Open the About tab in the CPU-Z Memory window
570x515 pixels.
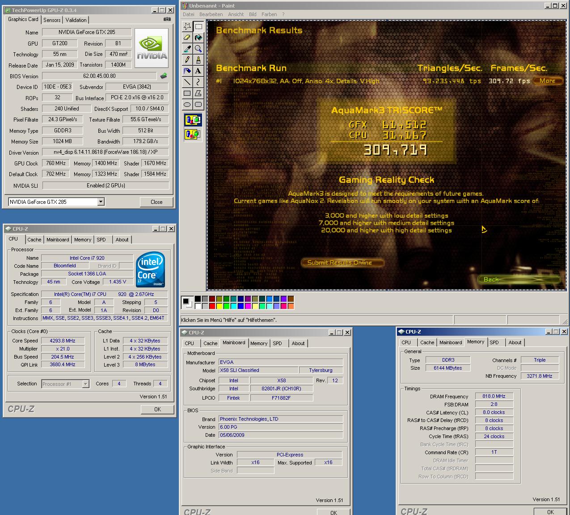coord(515,342)
